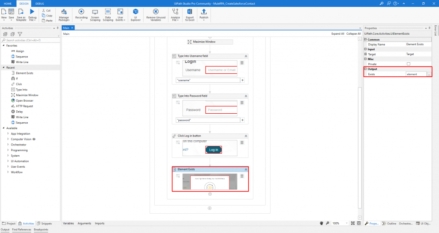Open the activities filter options
The height and width of the screenshot is (233, 439).
tap(20, 34)
